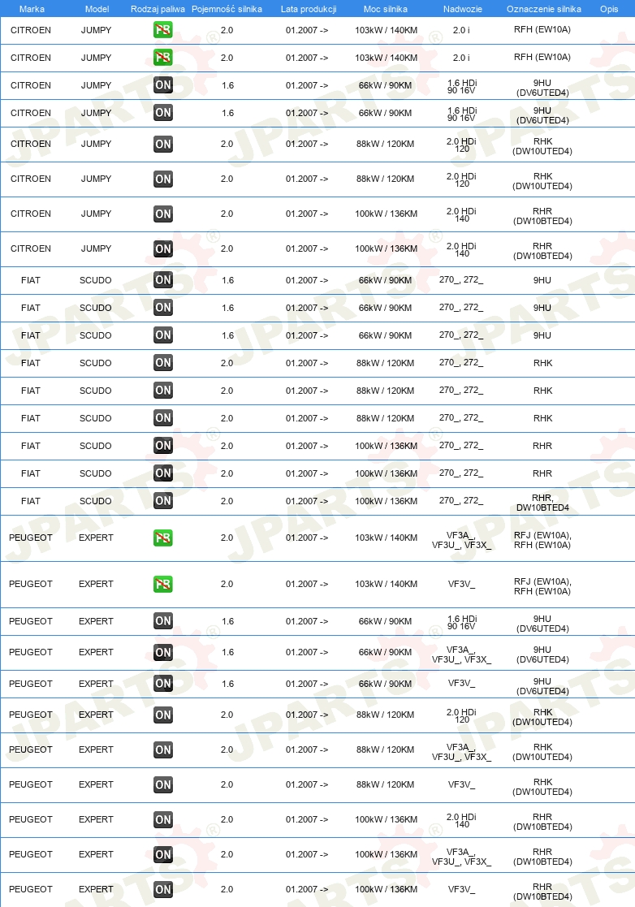Screen dimensions: 635x907
Task: Select 'RFJ (EW10A), RFH (EW10A)' cell in VF3V_ row
Action: point(542,586)
